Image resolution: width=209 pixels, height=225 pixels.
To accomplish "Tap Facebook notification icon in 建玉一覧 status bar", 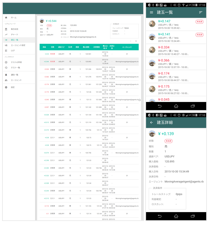I will point(157,5).
